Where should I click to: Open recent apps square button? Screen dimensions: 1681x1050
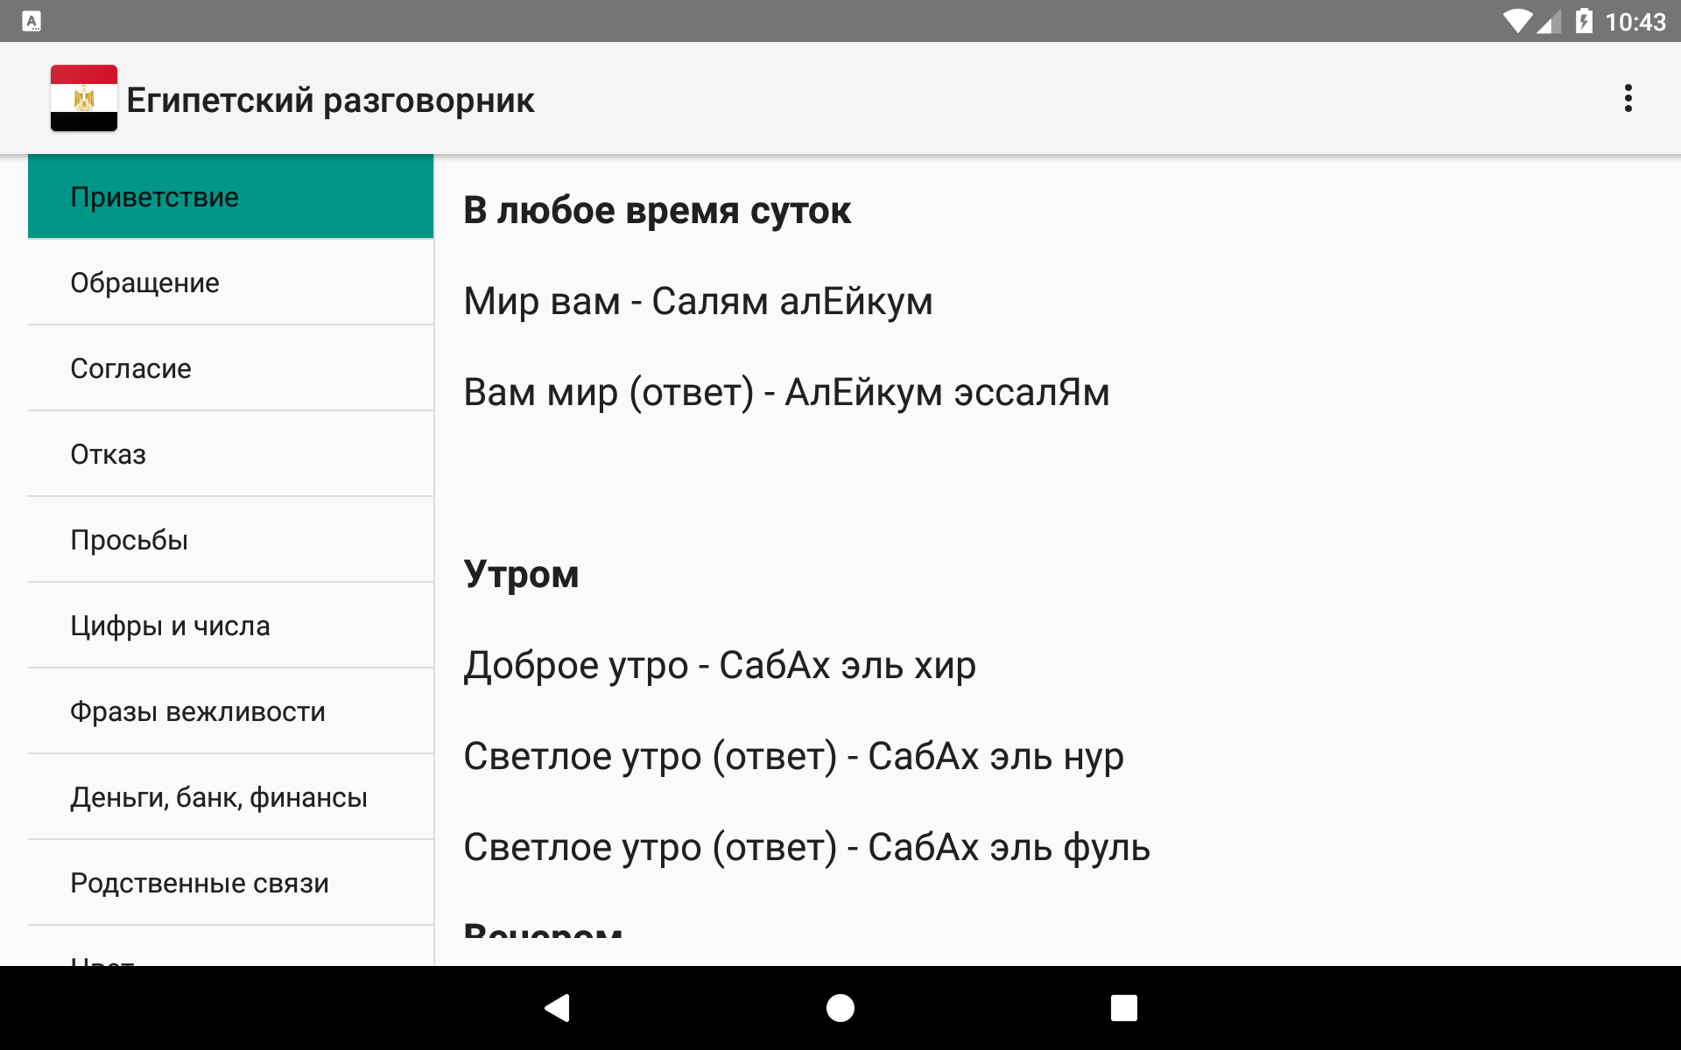pos(1123,1008)
